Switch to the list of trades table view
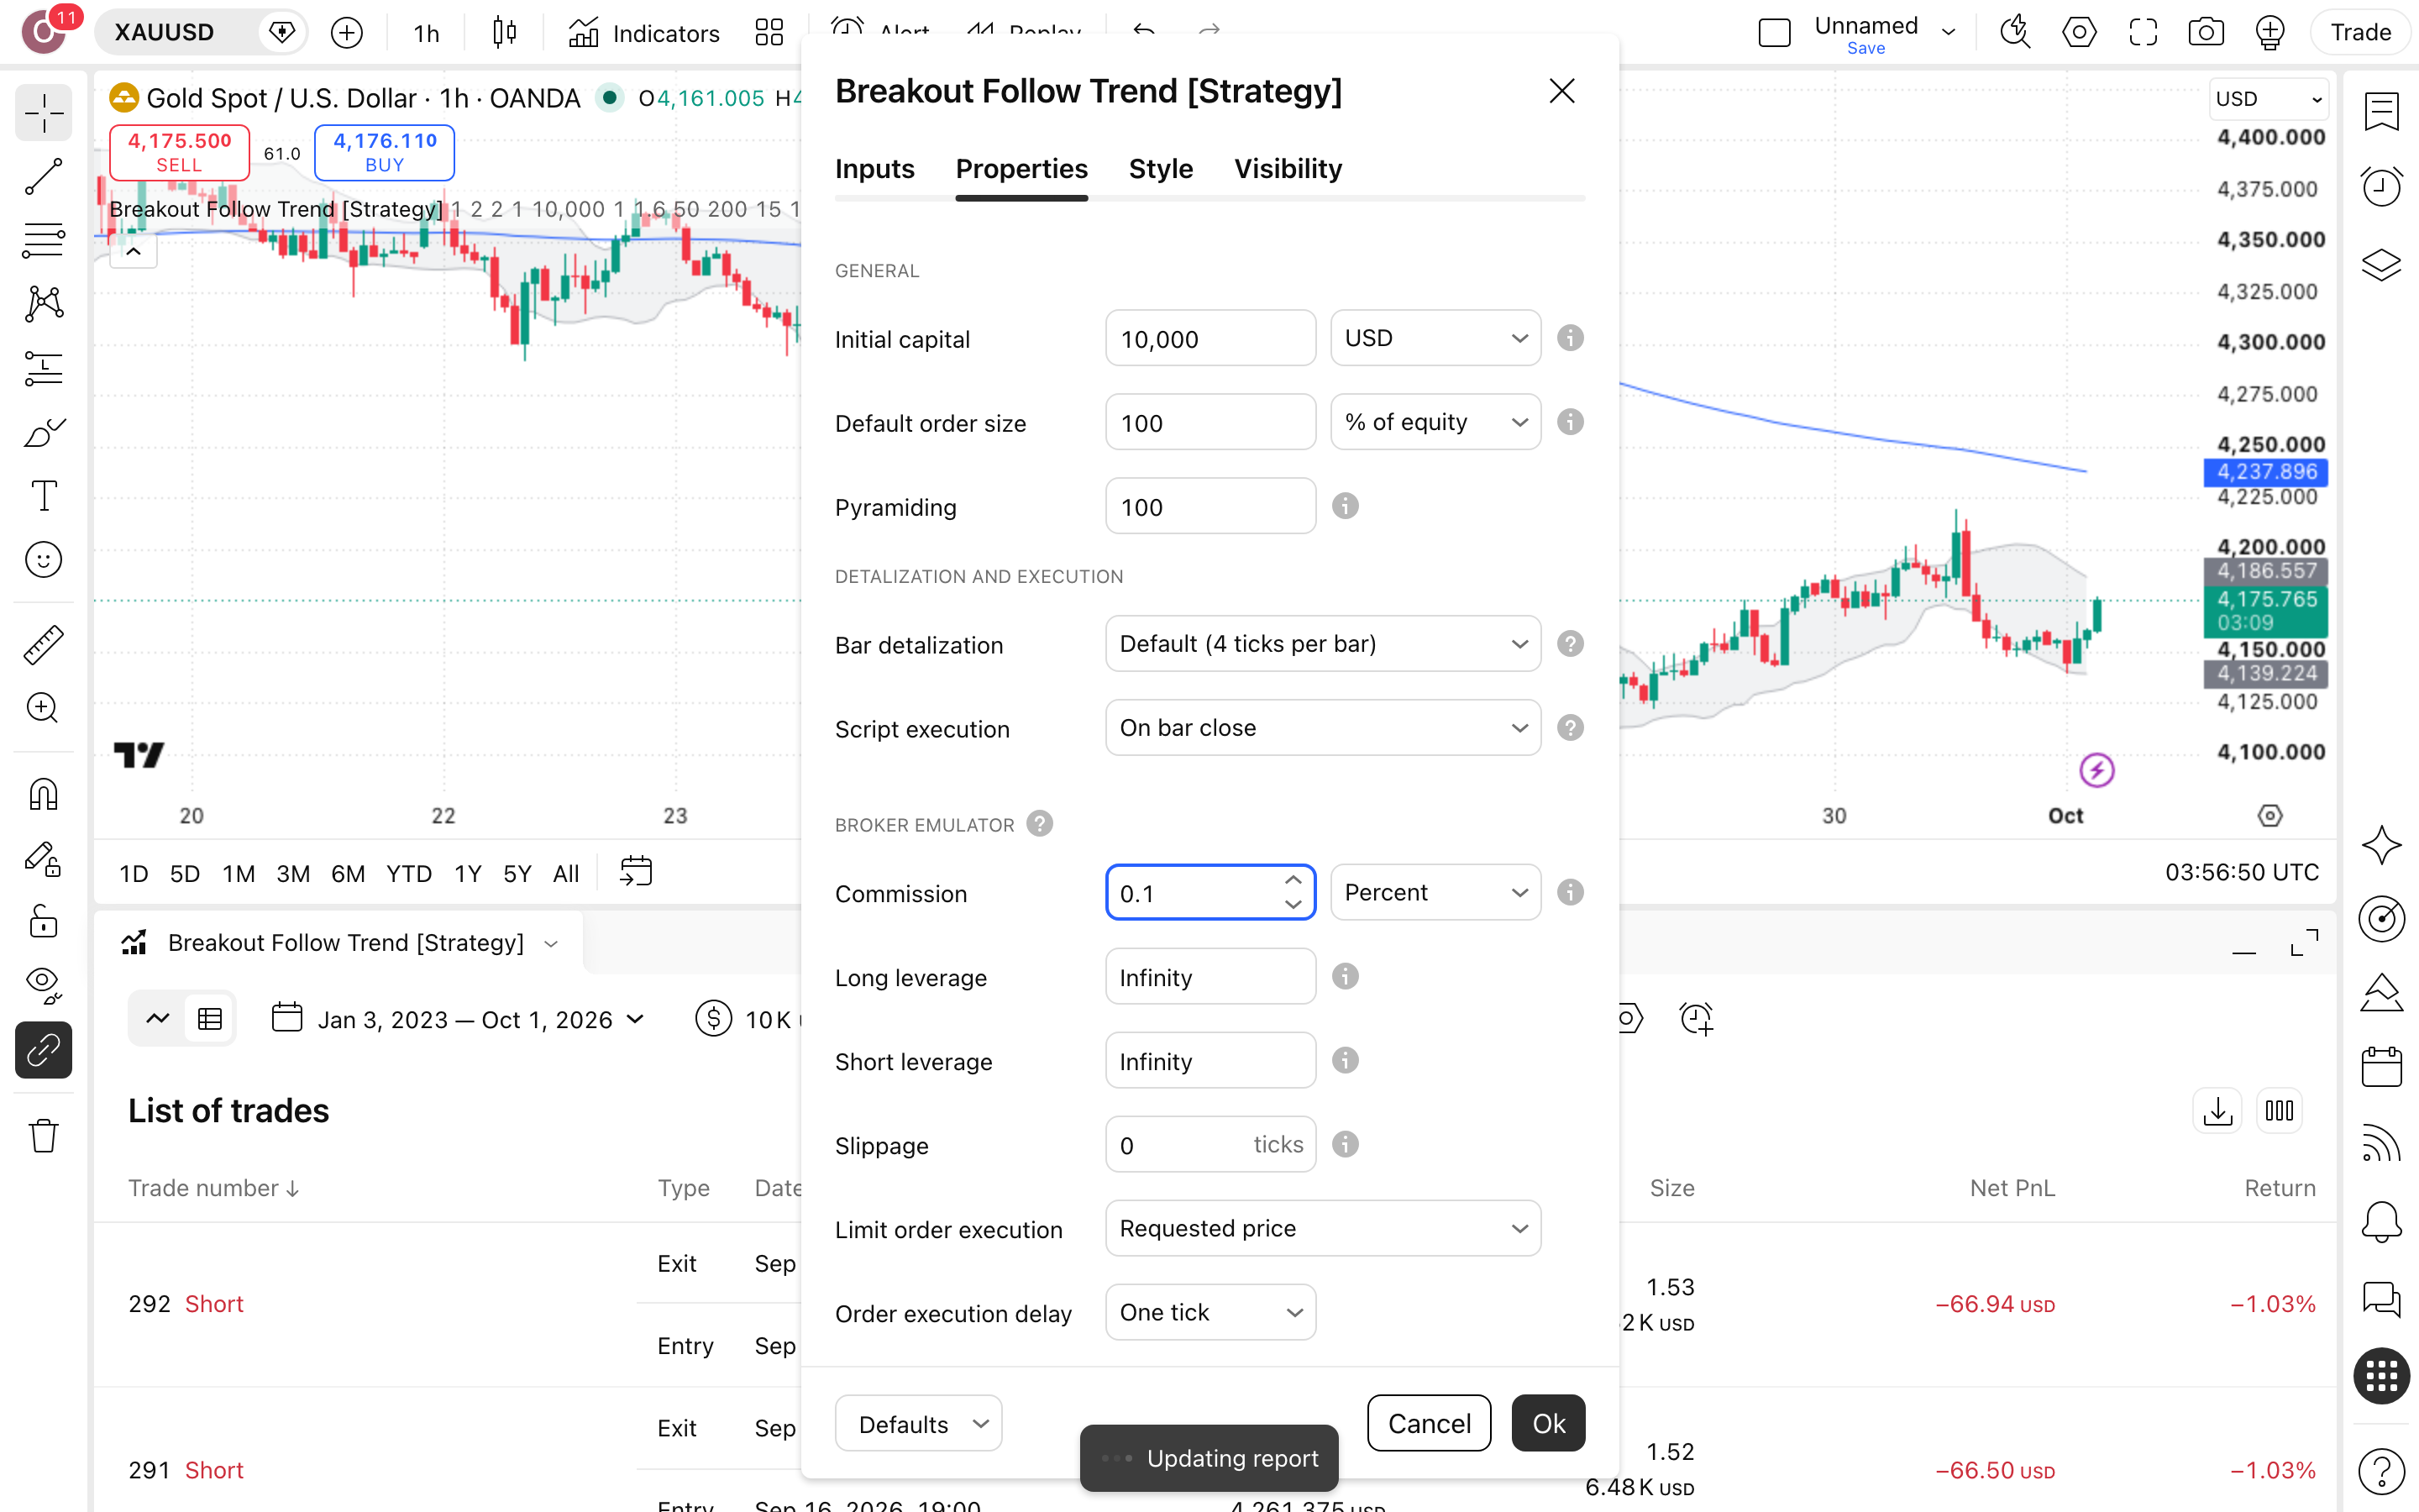2419x1512 pixels. (x=210, y=1019)
